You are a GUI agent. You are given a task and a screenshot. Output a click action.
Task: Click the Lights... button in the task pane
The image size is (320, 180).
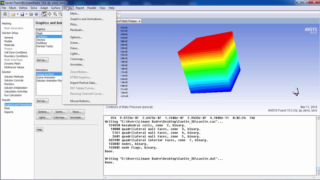coord(43,117)
